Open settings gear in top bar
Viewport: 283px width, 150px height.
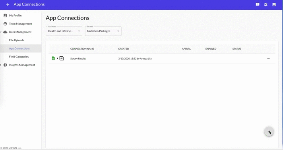pos(266,4)
